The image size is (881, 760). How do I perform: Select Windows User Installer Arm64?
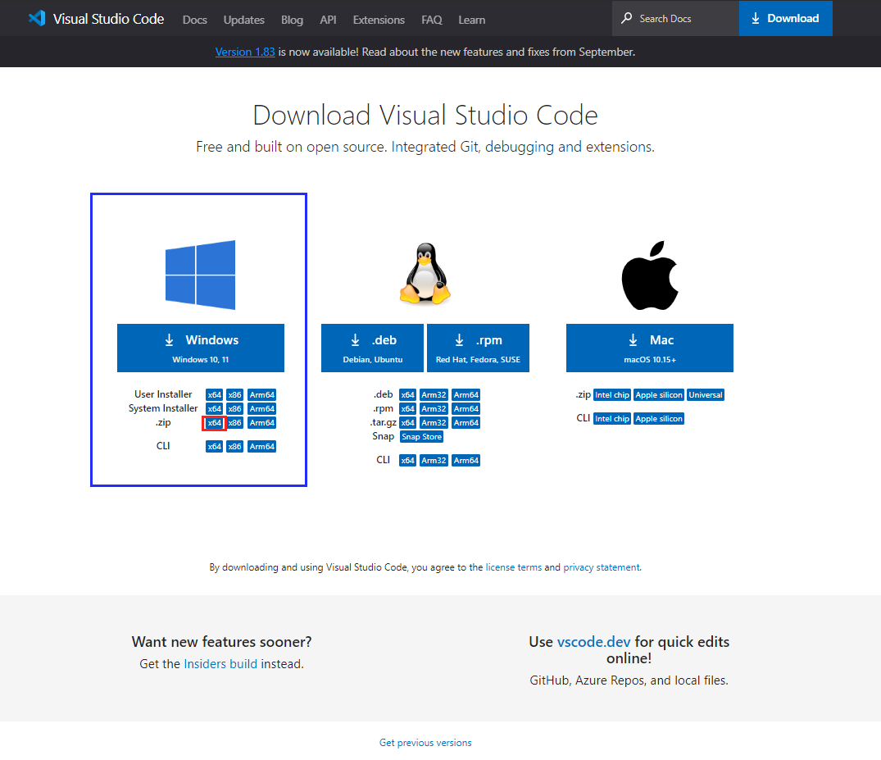[261, 394]
